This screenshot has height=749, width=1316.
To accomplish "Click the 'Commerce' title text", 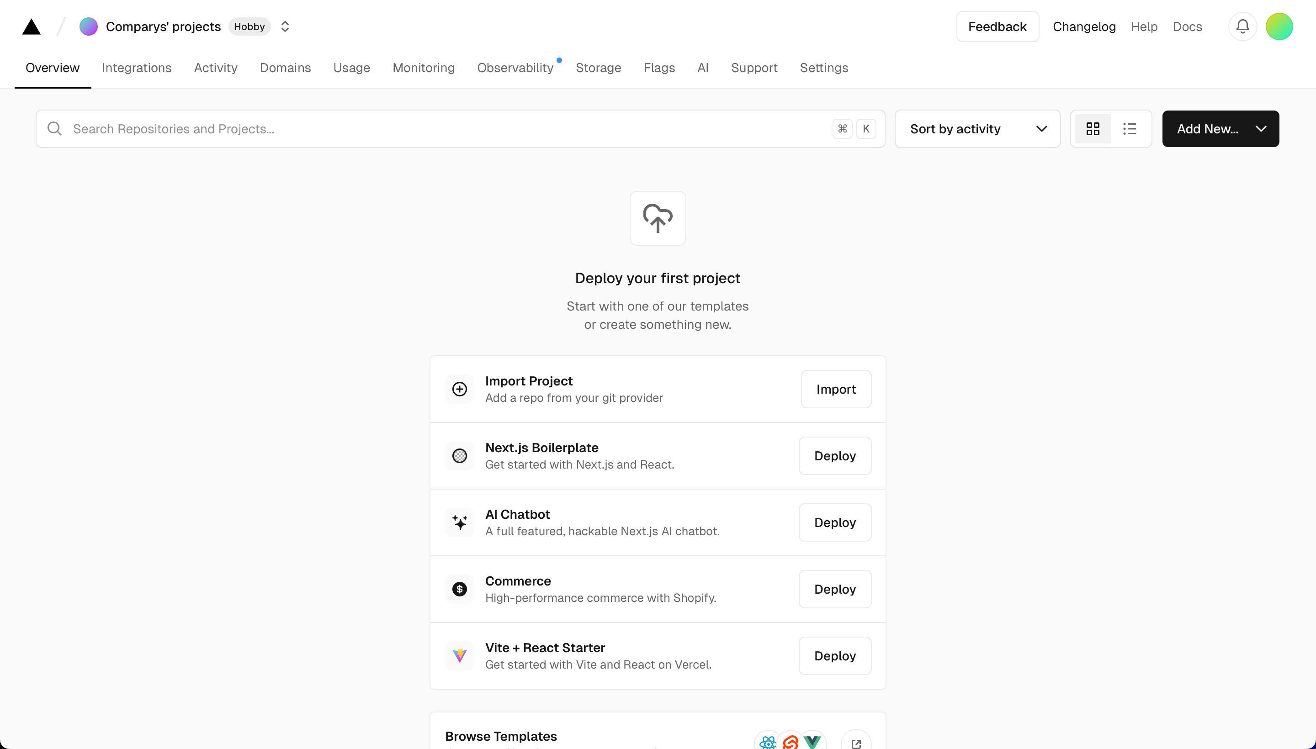I will pos(518,581).
